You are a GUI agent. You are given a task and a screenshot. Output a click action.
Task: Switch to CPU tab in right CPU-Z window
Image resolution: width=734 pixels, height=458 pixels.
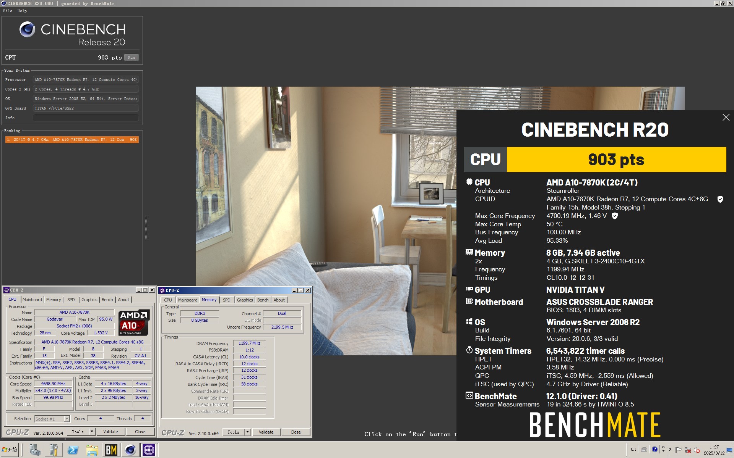click(168, 300)
